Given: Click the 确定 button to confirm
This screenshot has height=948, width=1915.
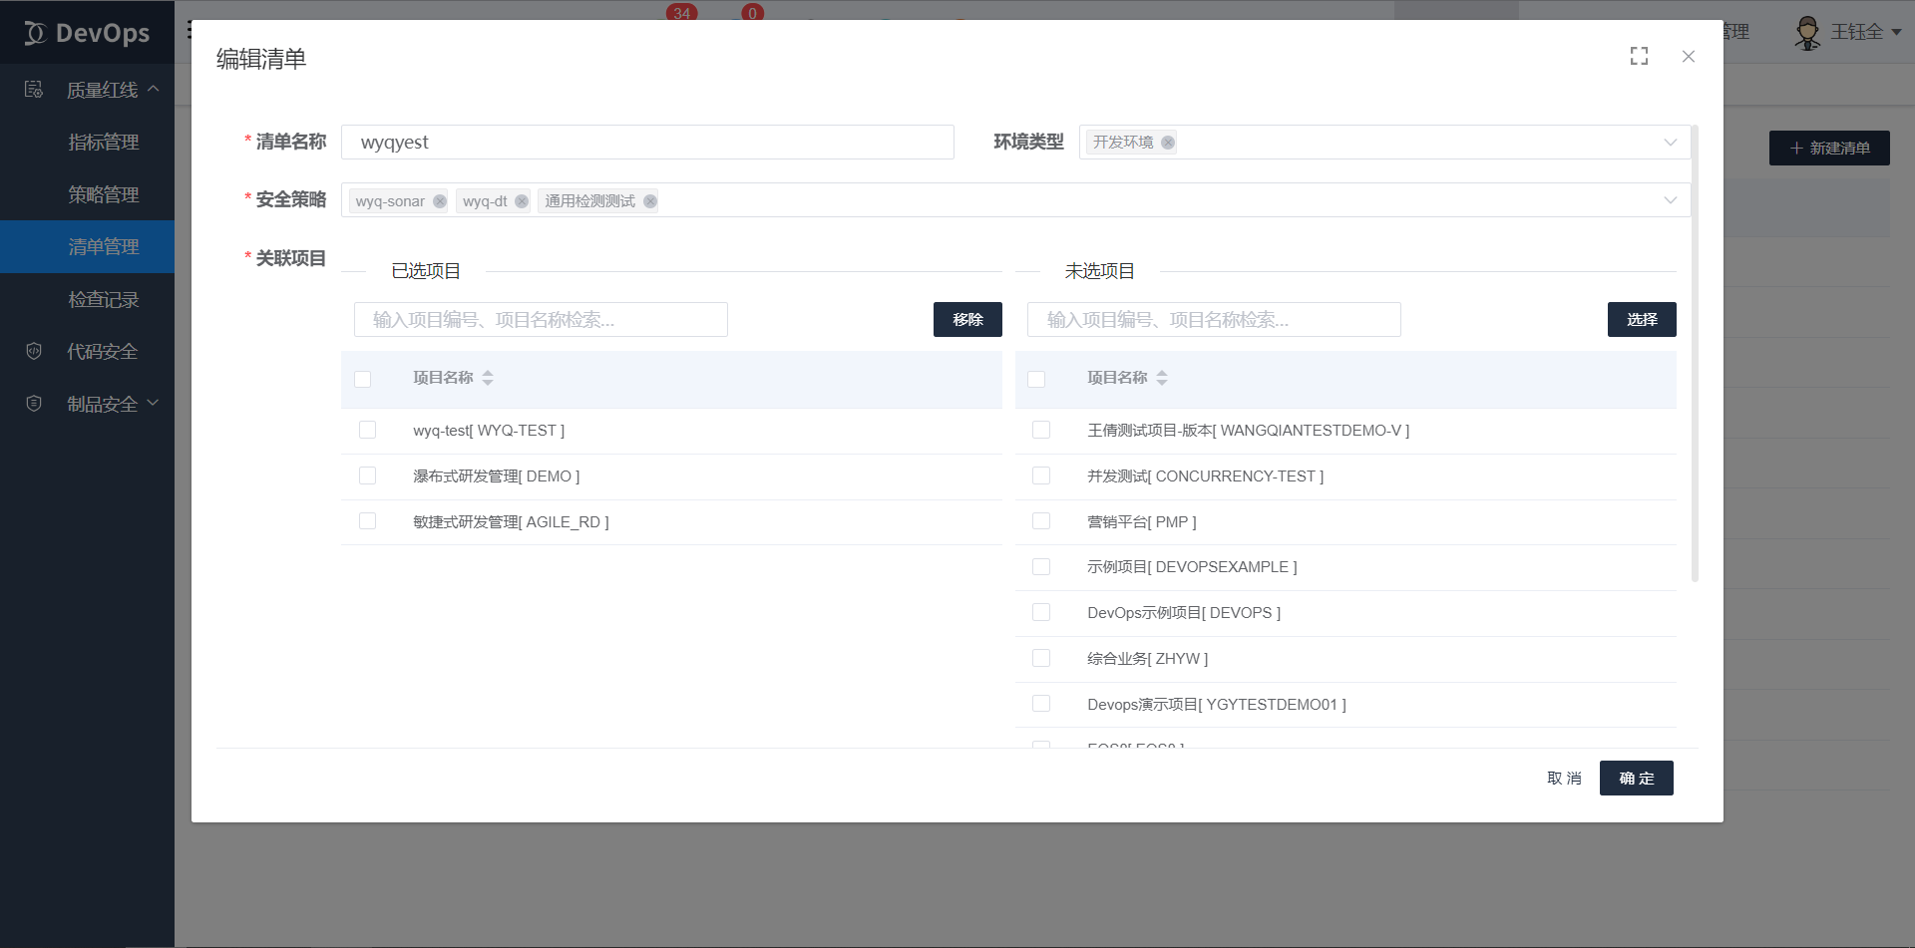Looking at the screenshot, I should pos(1636,778).
